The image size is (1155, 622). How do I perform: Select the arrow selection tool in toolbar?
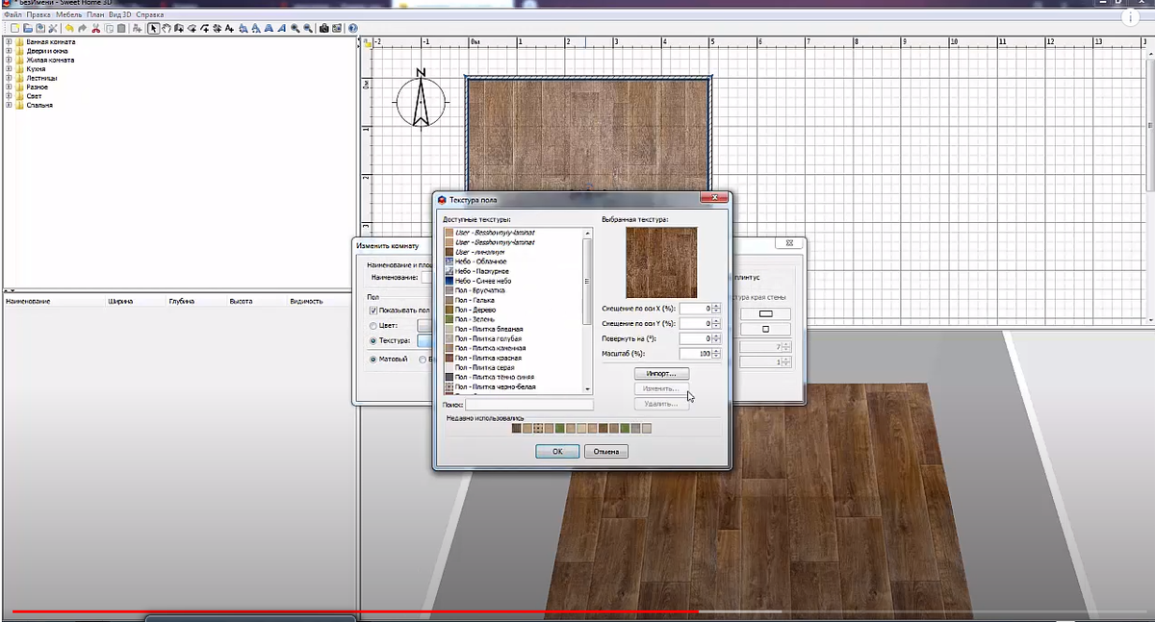coord(153,29)
